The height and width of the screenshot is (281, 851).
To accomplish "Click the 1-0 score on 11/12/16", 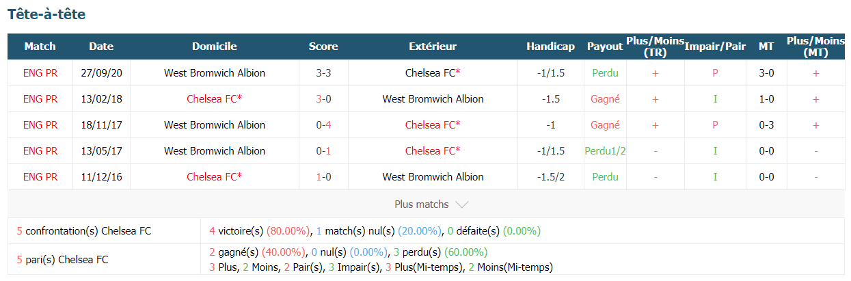I will (x=323, y=176).
